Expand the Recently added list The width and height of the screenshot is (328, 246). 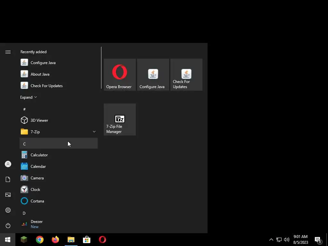(x=29, y=97)
